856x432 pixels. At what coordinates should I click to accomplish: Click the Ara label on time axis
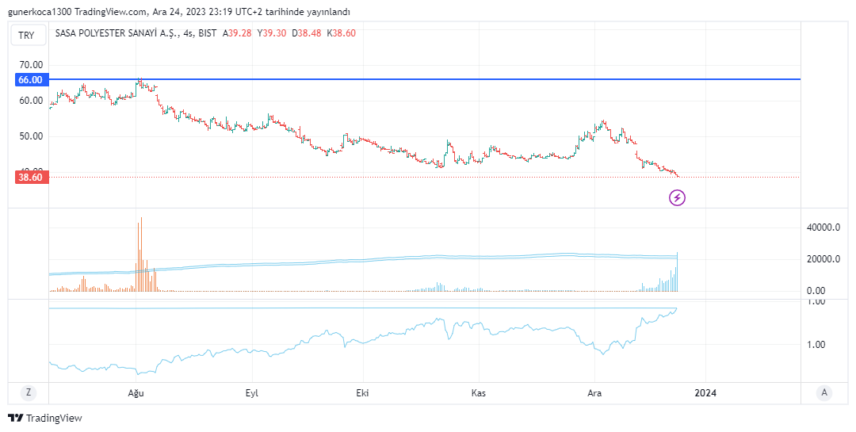click(x=594, y=392)
